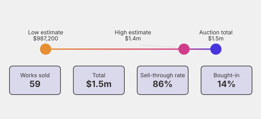Select the 14% figure
Viewport: 261px width, 119px height.
click(x=227, y=84)
